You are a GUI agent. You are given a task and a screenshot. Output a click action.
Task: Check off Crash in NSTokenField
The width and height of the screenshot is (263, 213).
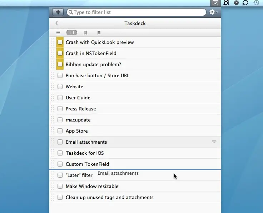60,53
